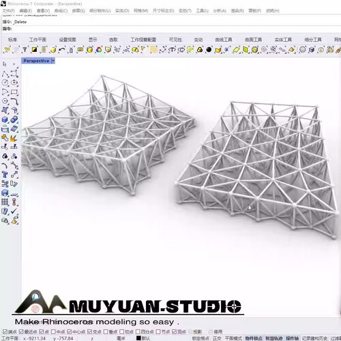Image resolution: width=341 pixels, height=341 pixels.
Task: Open the Perspective viewport dropdown arrow
Action: tap(53, 61)
